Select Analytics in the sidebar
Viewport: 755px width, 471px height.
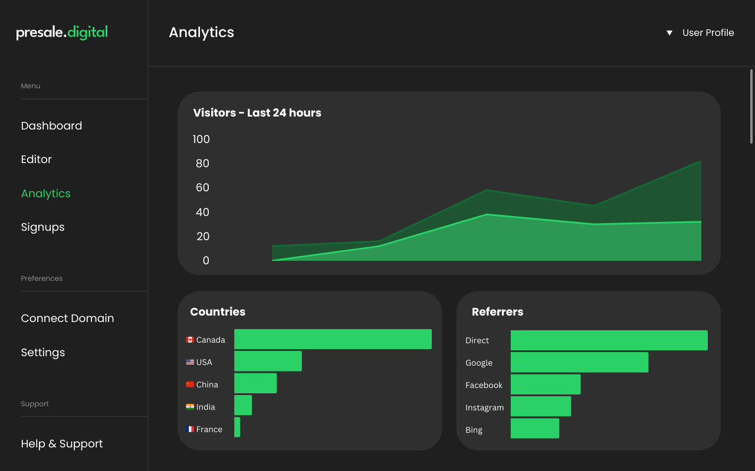46,194
